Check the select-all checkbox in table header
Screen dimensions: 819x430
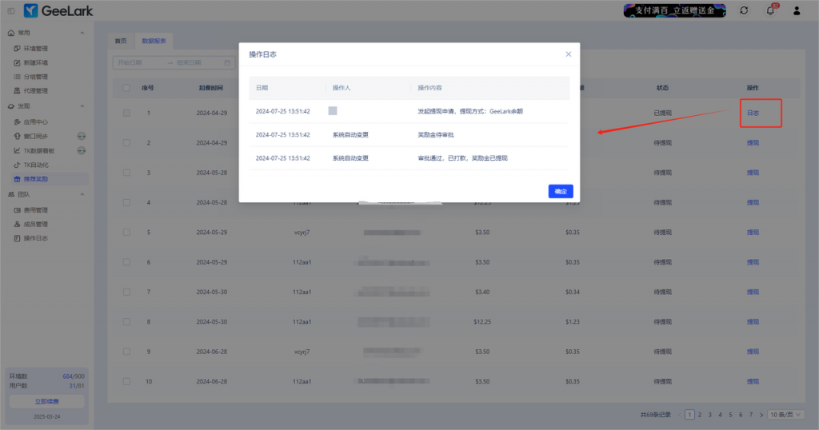coord(126,88)
